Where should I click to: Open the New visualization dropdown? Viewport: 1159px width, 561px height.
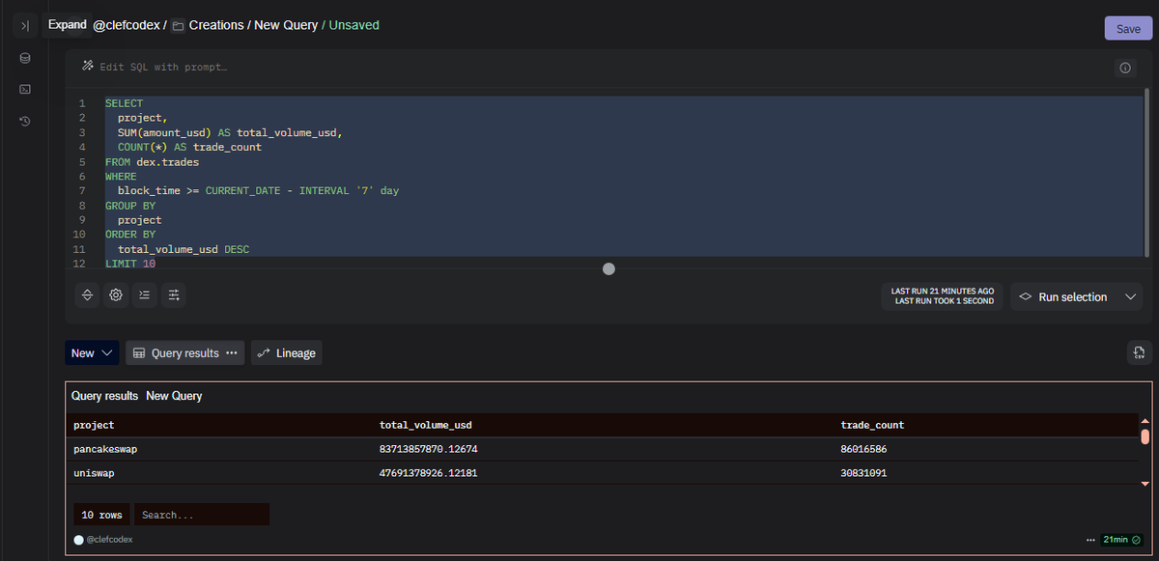(x=92, y=353)
